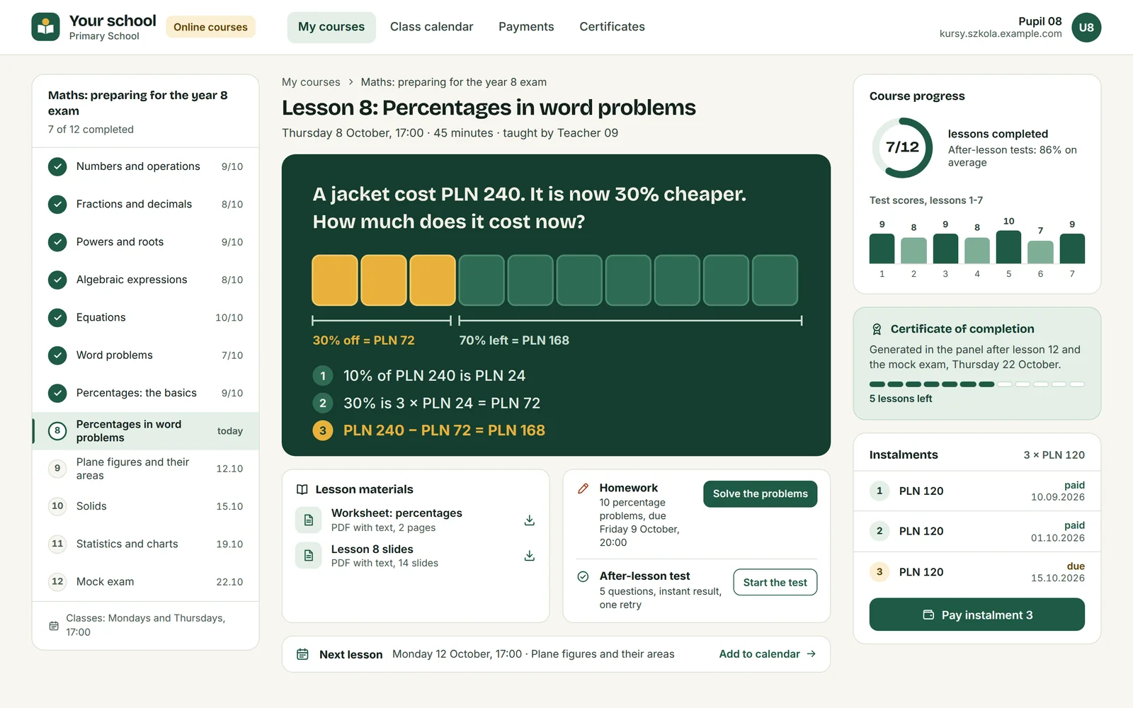Click the completed checkmark for Numbers and operations
Image resolution: width=1133 pixels, height=708 pixels.
click(x=57, y=166)
